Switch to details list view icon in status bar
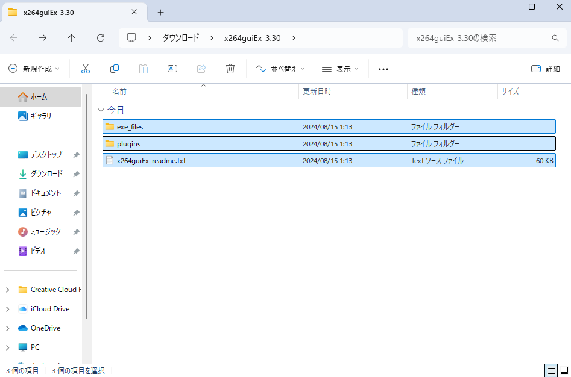 [551, 370]
